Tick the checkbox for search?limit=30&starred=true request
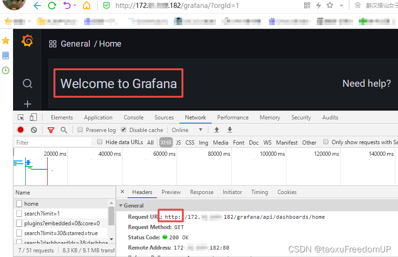The height and width of the screenshot is (257, 398). tap(19, 233)
